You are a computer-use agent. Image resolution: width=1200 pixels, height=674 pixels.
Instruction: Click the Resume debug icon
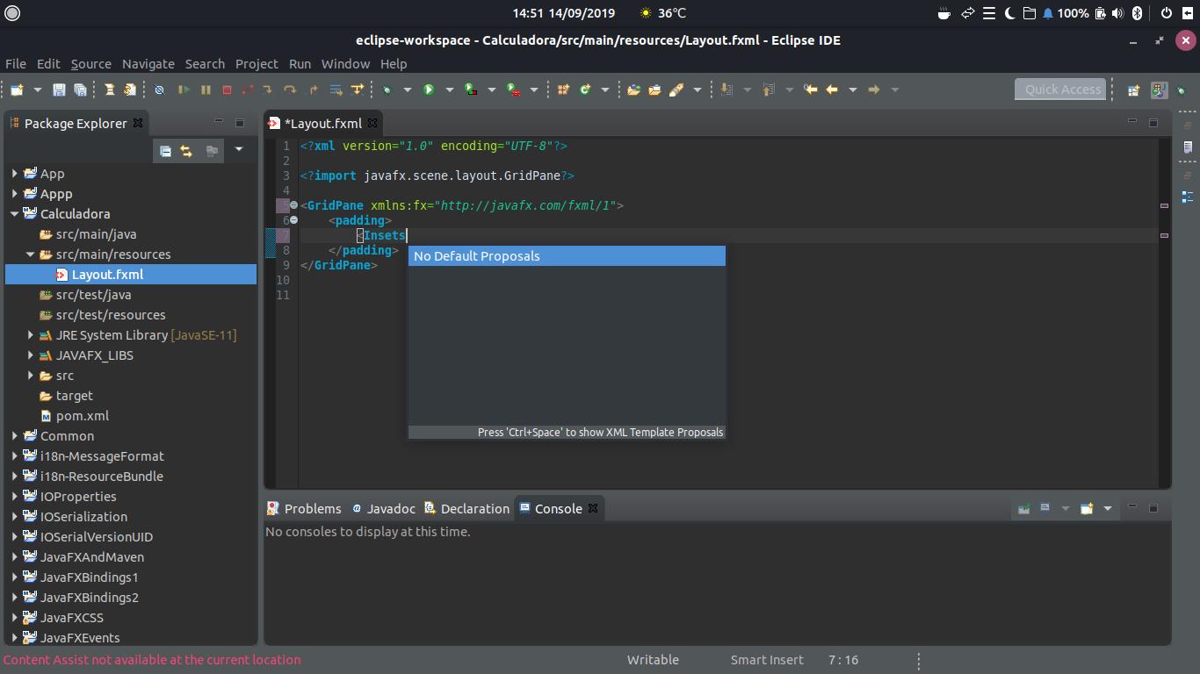(x=184, y=90)
